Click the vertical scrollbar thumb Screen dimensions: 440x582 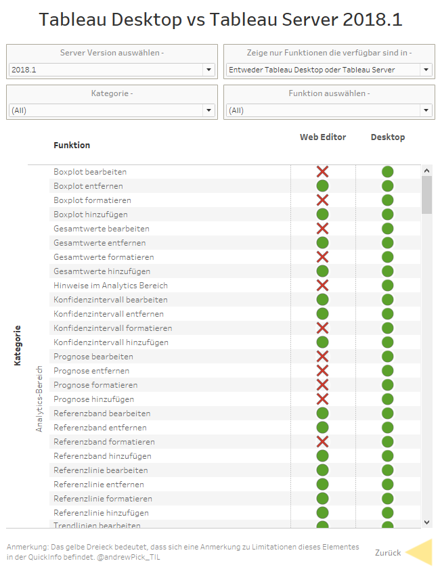426,195
